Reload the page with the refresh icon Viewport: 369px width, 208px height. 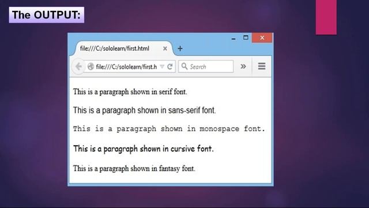pos(170,67)
